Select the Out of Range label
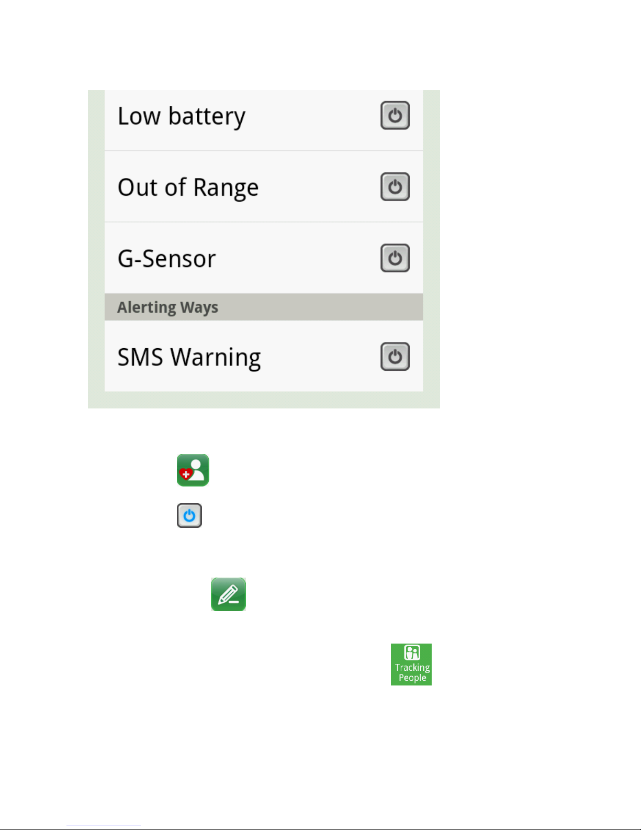The image size is (641, 830). pos(188,187)
